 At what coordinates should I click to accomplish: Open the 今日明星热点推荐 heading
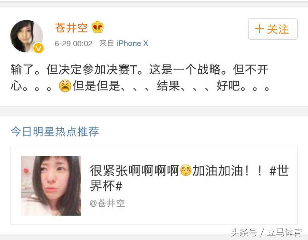click(55, 131)
